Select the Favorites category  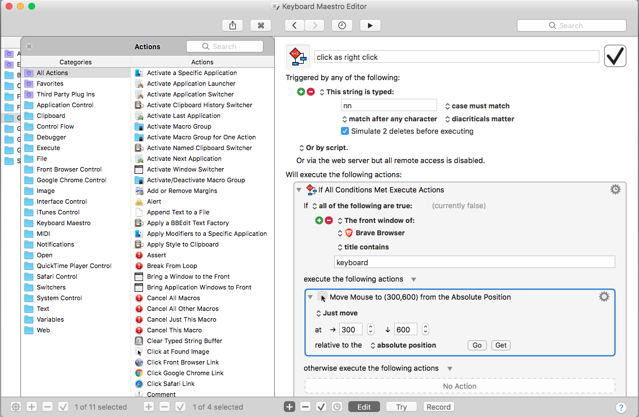pyautogui.click(x=76, y=84)
